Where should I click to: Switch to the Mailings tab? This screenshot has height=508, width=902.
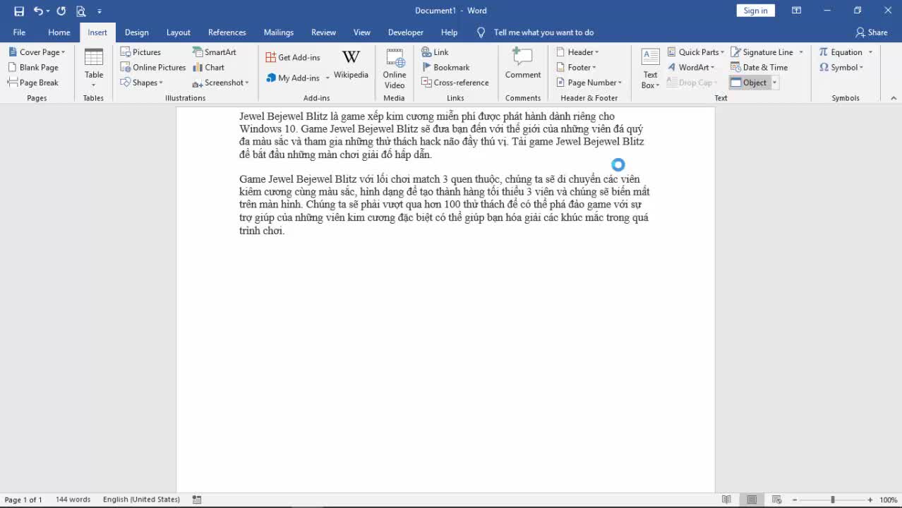[279, 32]
